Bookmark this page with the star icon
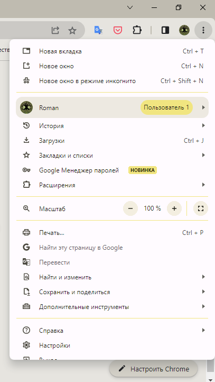 pos(72,31)
